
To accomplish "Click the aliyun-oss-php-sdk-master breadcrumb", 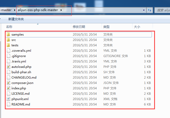I will 38,10.
